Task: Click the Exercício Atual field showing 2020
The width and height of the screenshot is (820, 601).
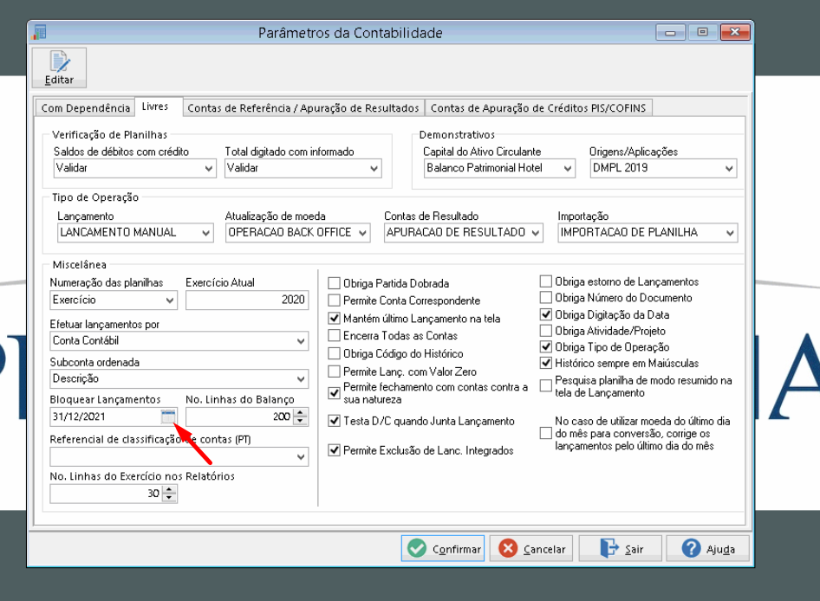Action: (x=247, y=300)
